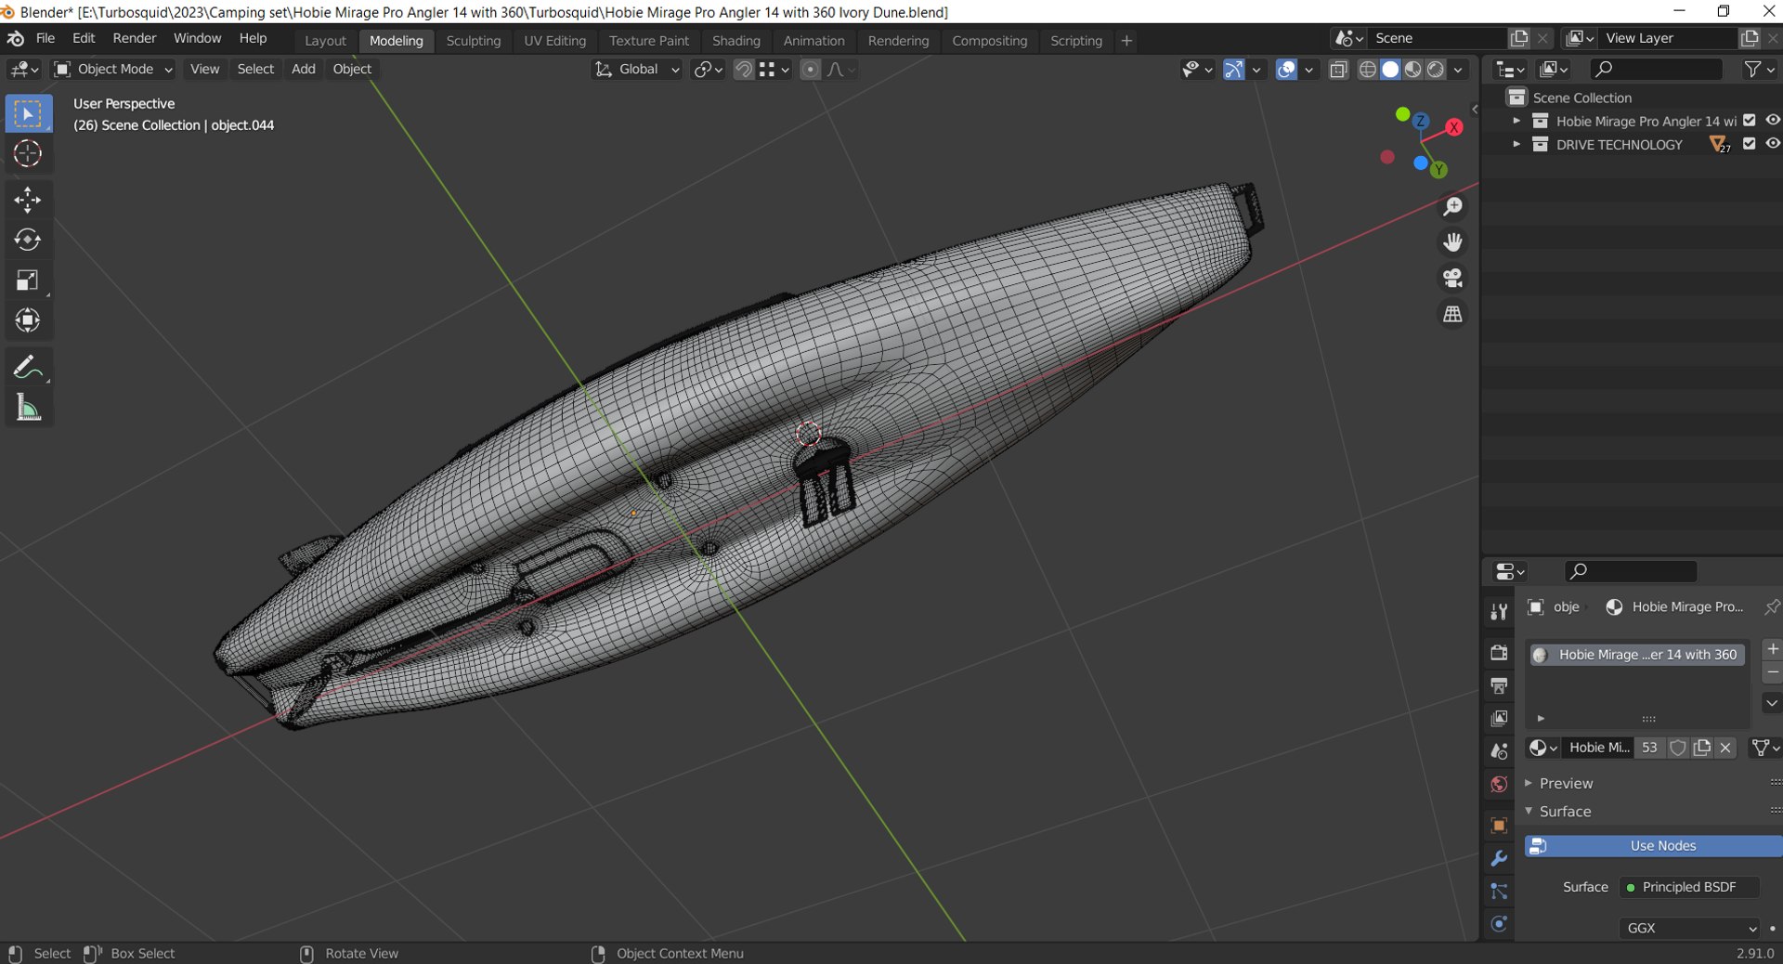
Task: Select the Move tool
Action: tap(28, 200)
